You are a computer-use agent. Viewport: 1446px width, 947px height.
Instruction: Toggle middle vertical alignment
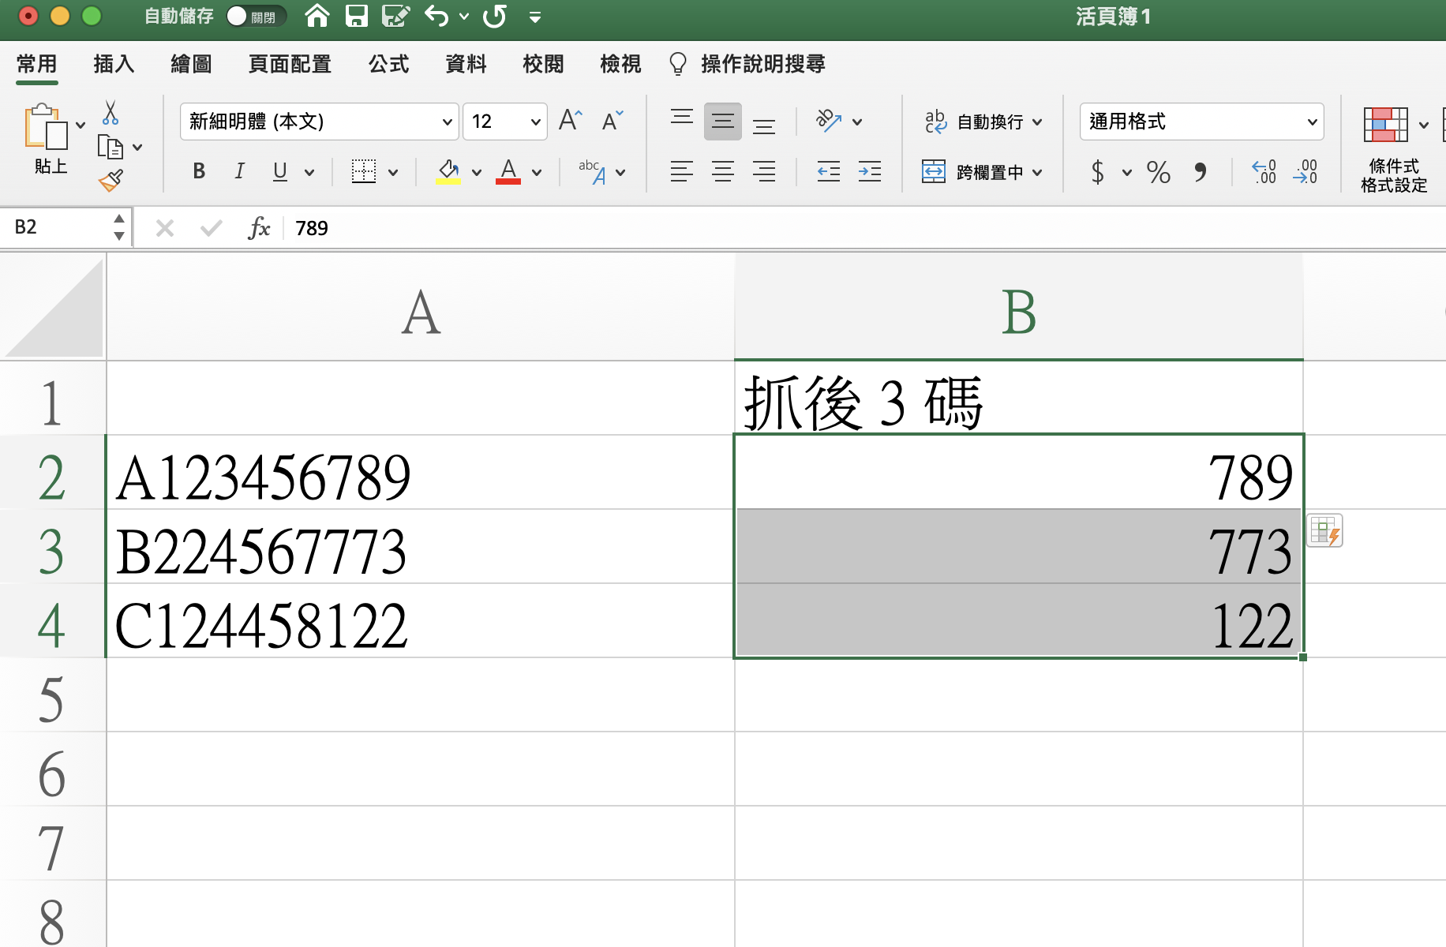723,121
